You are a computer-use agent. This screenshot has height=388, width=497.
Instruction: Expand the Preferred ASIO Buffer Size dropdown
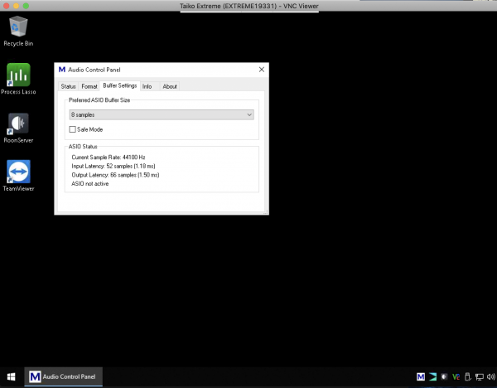pyautogui.click(x=162, y=114)
